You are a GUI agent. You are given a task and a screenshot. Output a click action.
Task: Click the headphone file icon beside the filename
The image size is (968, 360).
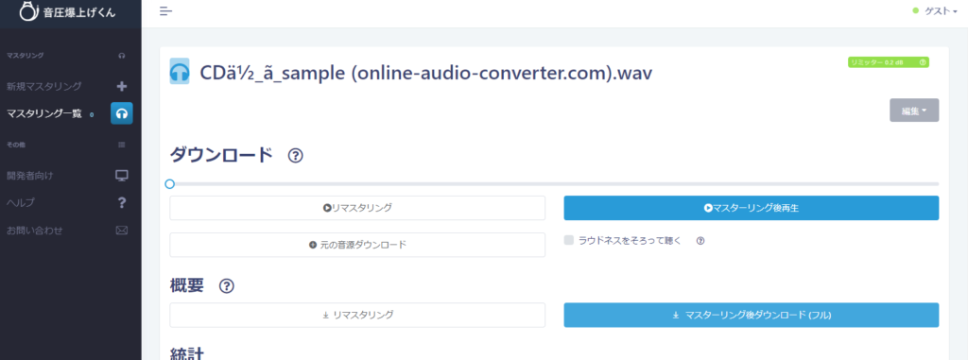[x=180, y=72]
